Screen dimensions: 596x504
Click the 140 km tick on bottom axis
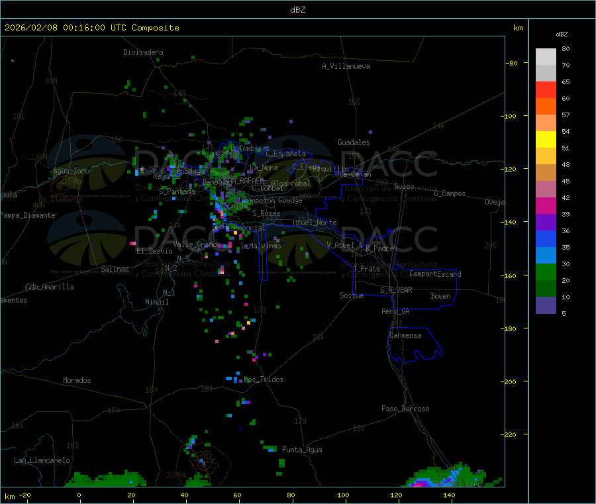[x=449, y=495]
